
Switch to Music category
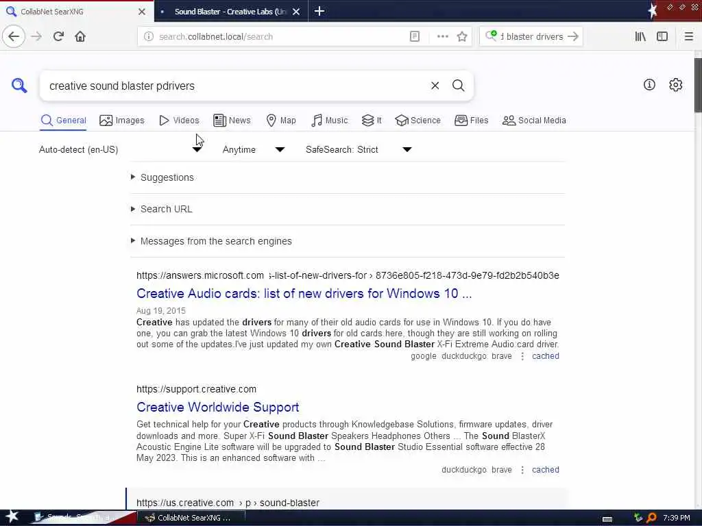[329, 121]
